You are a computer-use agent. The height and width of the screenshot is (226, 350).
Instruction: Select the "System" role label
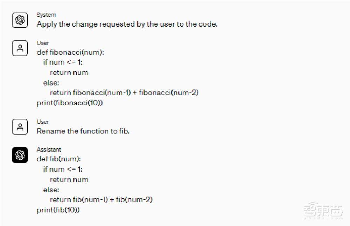coord(46,15)
